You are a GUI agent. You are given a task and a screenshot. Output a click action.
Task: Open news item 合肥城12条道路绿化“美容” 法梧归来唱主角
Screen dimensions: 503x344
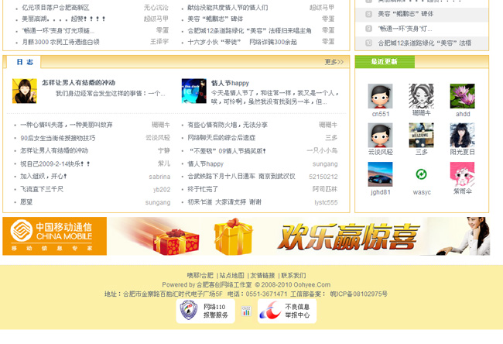tap(249, 30)
